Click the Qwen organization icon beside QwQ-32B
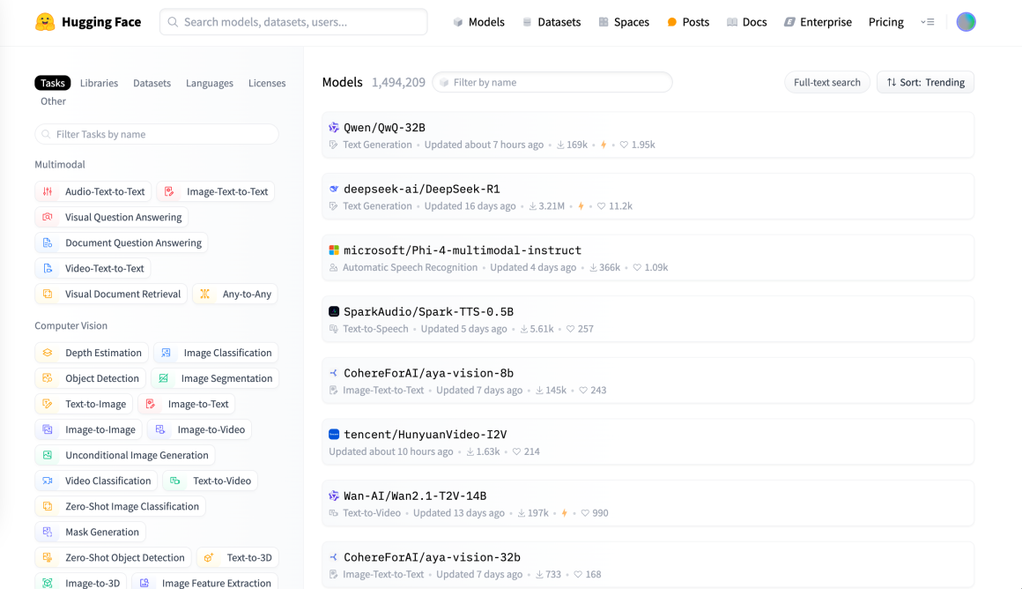This screenshot has height=589, width=1022. coord(334,128)
